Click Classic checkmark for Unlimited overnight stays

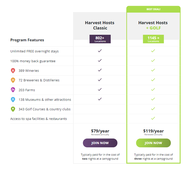click(100, 51)
